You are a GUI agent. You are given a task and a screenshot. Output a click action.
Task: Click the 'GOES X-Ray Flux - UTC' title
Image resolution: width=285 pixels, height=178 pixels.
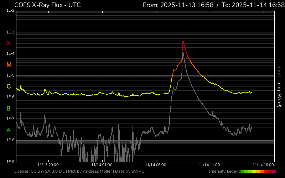[x=47, y=5]
